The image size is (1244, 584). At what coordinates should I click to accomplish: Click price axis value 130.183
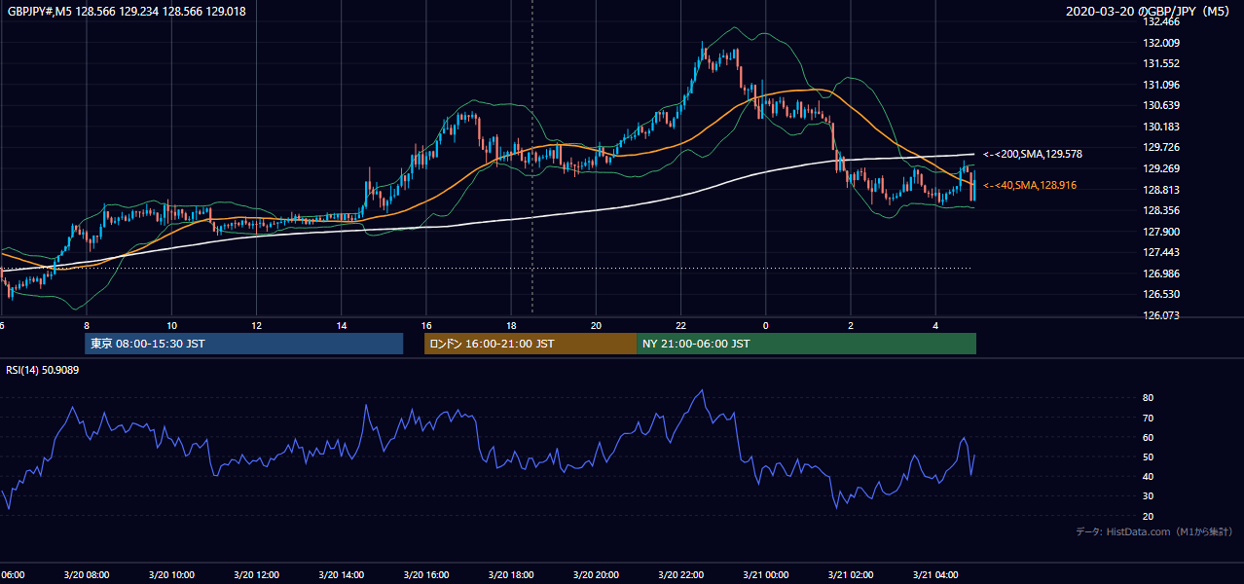tap(1161, 127)
